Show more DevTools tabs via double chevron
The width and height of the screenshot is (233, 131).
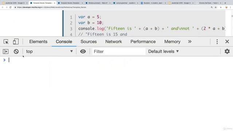pyautogui.click(x=190, y=41)
